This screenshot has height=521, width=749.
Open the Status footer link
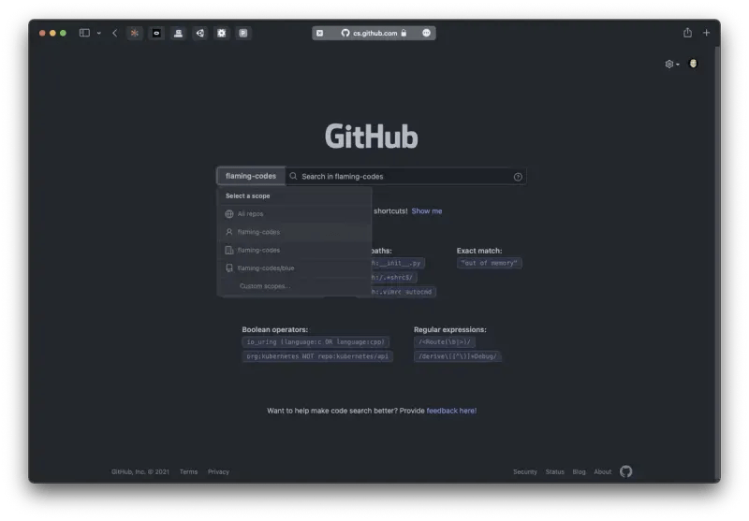click(554, 471)
